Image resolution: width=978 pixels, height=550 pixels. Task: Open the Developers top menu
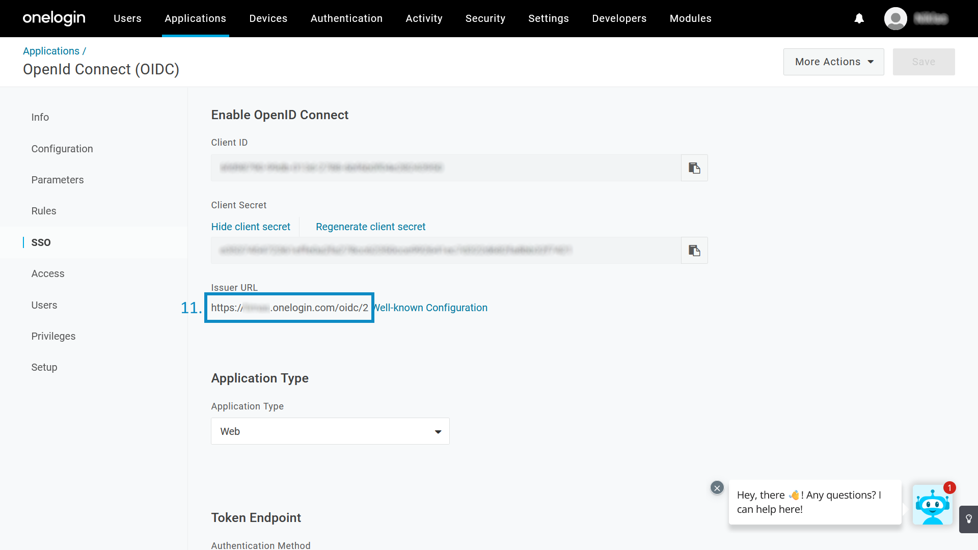(x=619, y=18)
